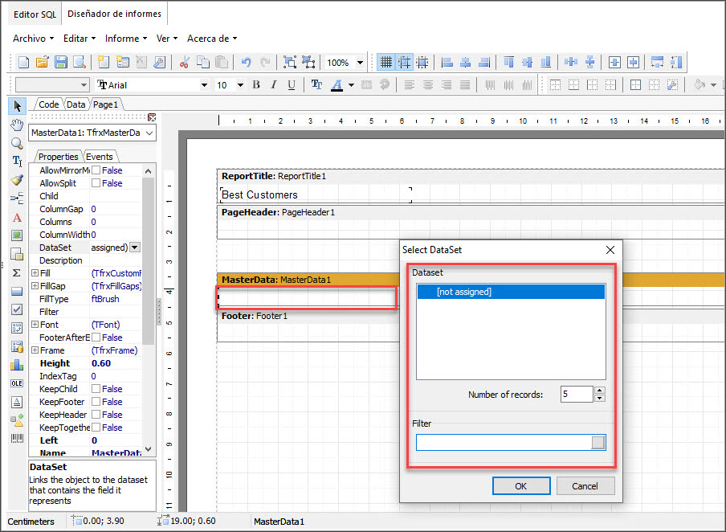The width and height of the screenshot is (726, 532).
Task: Open the Ver menu
Action: 167,39
